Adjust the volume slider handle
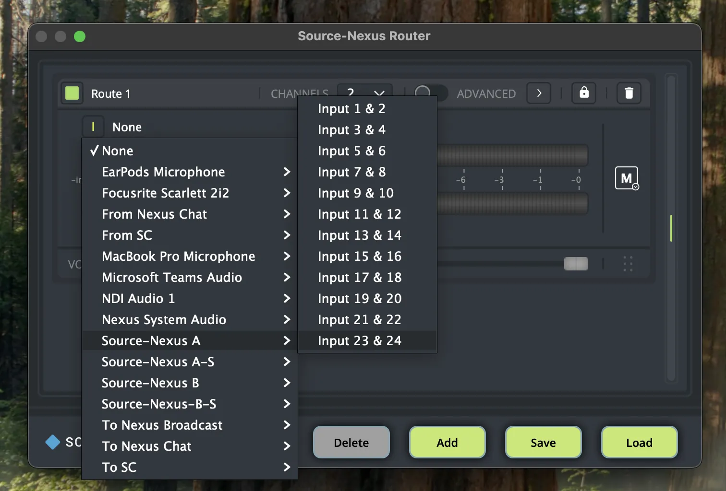726x491 pixels. click(576, 264)
